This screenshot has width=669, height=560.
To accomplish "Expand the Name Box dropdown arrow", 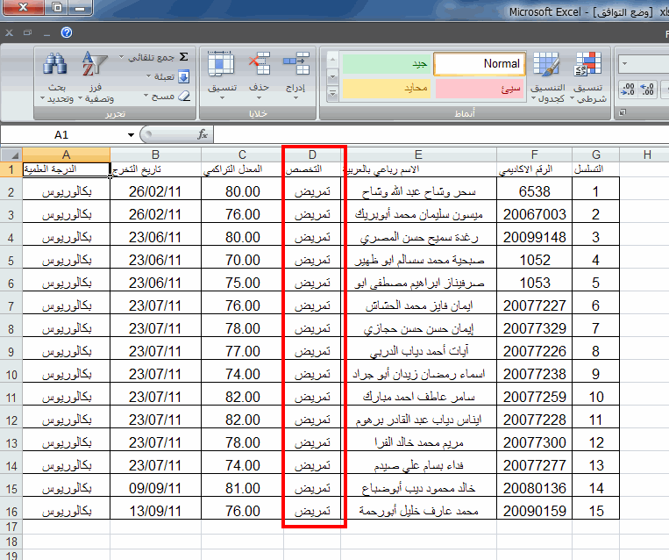I will click(131, 135).
